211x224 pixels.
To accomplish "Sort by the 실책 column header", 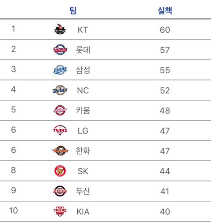I will coord(165,11).
